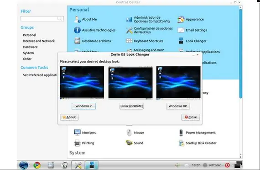Open Power Management icon
Viewport: 260px width, 170px height.
181,133
